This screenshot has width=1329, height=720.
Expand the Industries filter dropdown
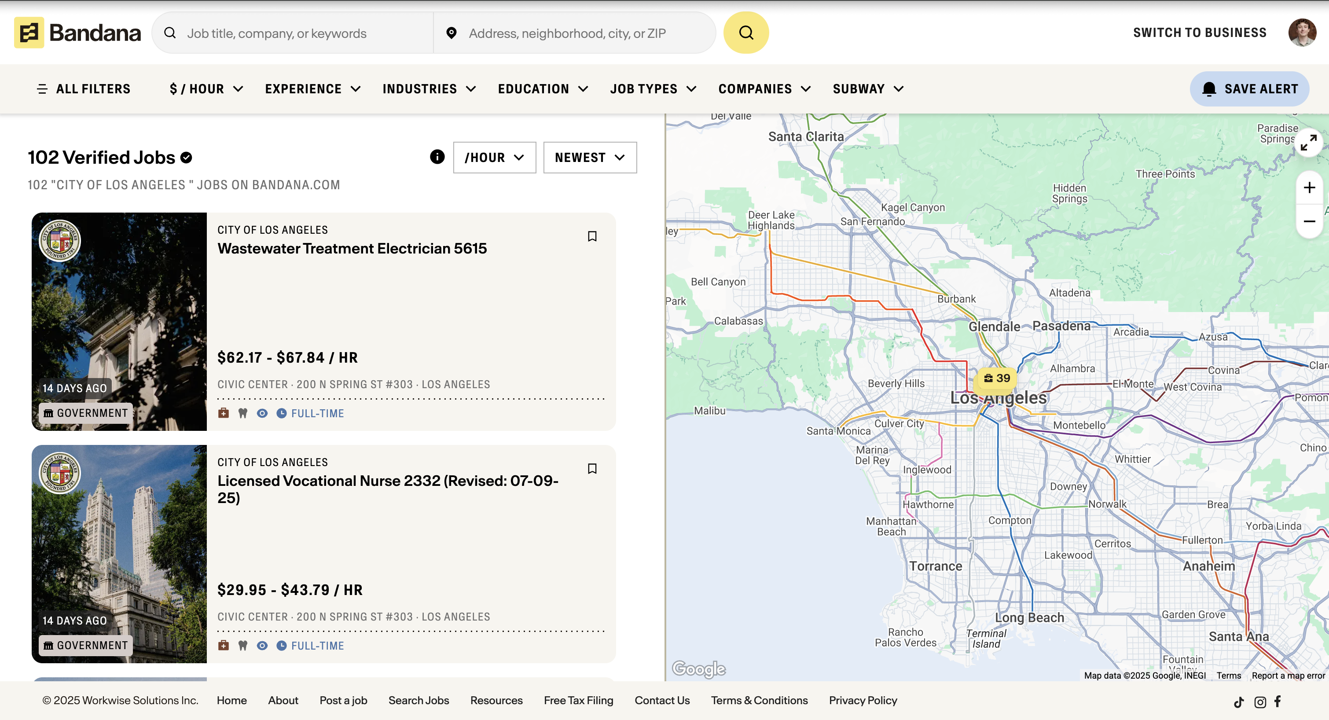[429, 89]
